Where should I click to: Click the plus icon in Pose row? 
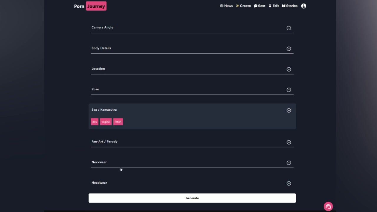(289, 90)
